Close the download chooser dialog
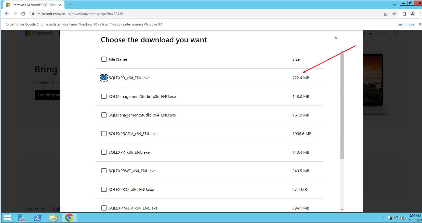The image size is (422, 223). (x=336, y=38)
